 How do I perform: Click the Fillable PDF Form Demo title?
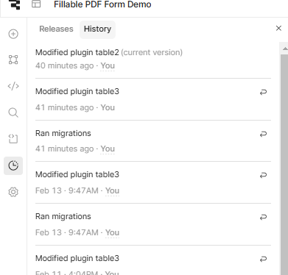point(102,4)
